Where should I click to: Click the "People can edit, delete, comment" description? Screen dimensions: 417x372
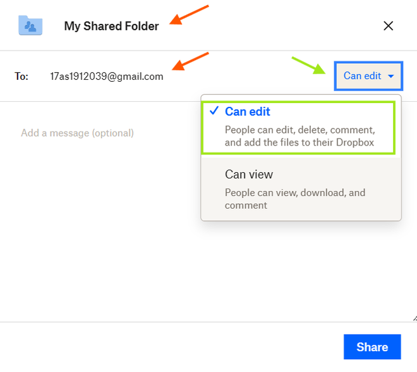pyautogui.click(x=300, y=136)
